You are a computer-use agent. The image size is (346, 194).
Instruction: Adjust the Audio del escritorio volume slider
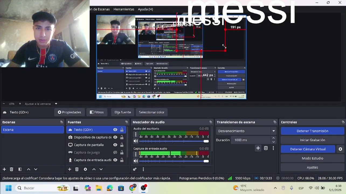(174, 141)
